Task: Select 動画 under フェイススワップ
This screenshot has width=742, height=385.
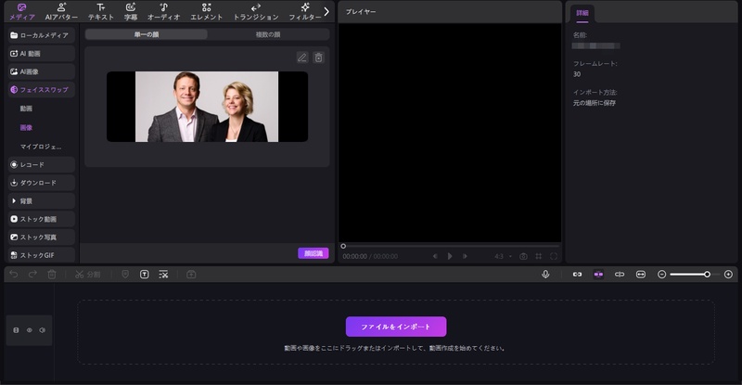Action: 27,109
